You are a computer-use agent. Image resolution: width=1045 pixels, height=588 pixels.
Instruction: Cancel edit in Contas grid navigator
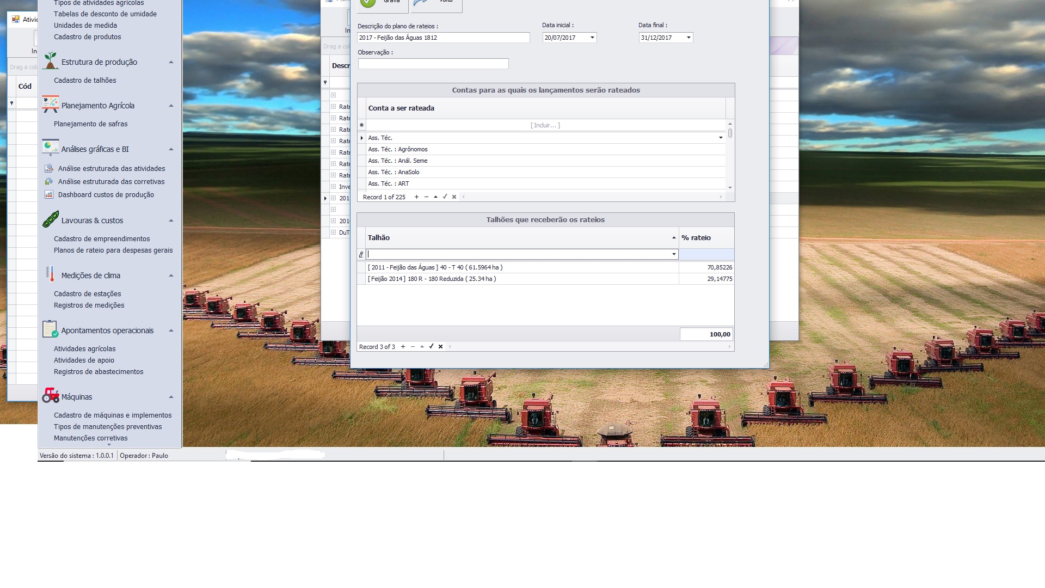454,197
